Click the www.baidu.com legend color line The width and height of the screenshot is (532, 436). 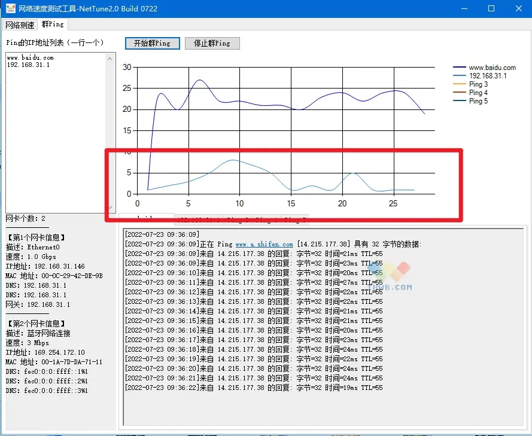460,68
